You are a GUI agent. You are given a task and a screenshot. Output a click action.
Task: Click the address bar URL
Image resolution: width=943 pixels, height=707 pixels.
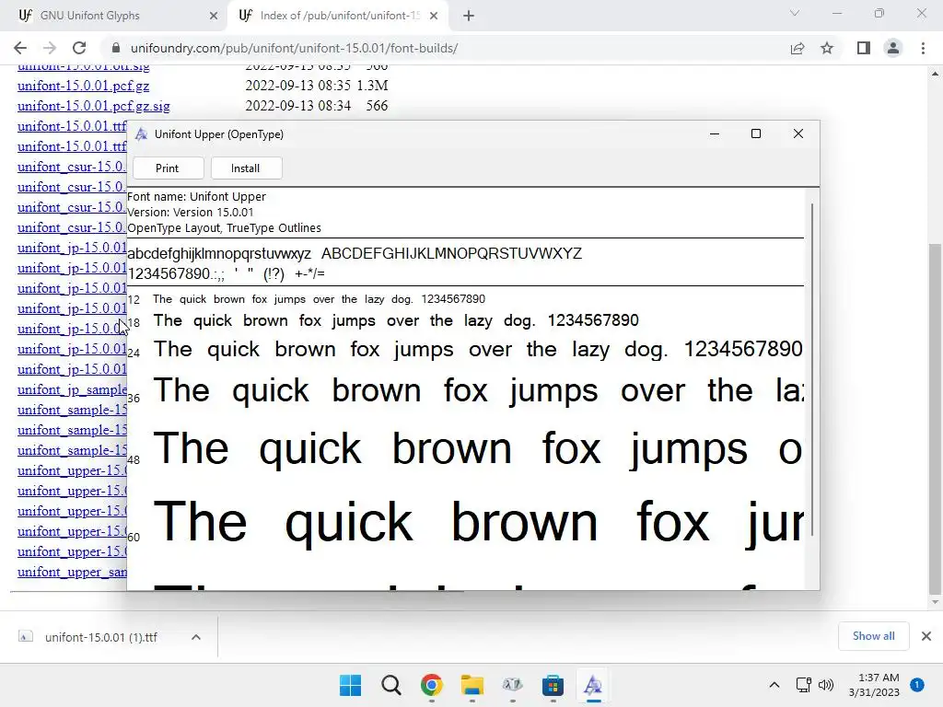pos(294,48)
